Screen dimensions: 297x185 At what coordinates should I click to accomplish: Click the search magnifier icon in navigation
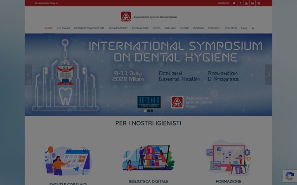(253, 28)
